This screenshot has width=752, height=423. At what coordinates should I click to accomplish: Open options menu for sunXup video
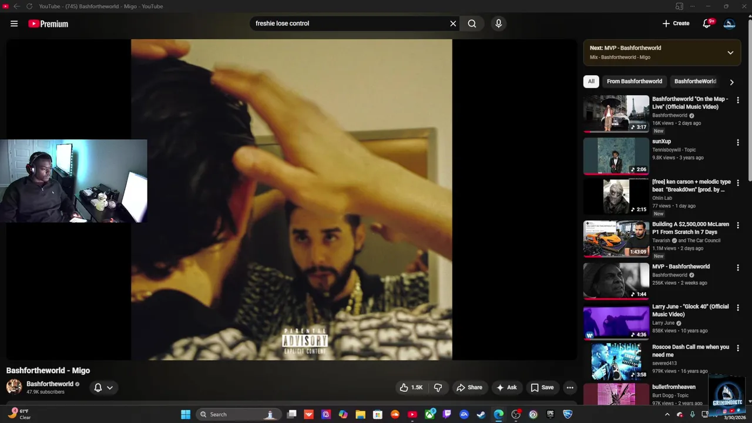738,143
